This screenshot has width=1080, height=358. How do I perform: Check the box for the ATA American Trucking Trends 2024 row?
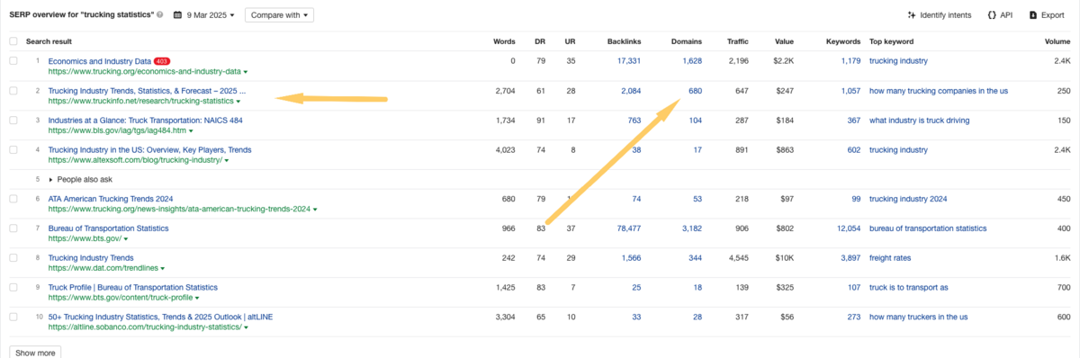(x=13, y=199)
